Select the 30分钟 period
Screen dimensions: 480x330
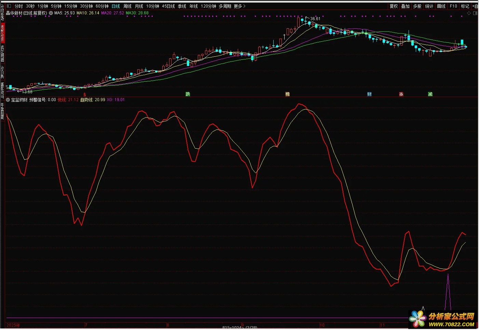click(x=86, y=6)
